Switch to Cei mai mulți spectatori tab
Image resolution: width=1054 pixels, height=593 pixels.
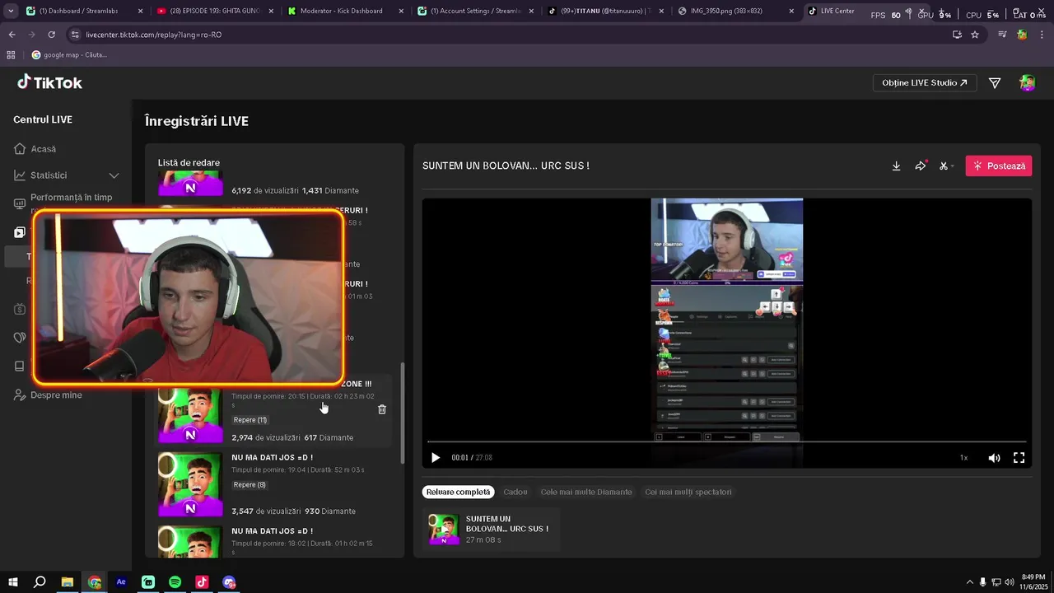click(x=688, y=492)
